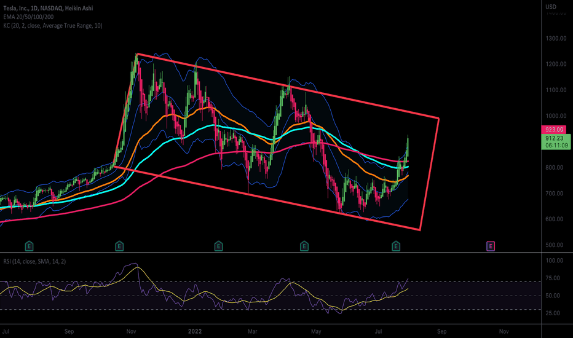Click the 800.00 price axis label
This screenshot has width=573, height=338.
[555, 167]
